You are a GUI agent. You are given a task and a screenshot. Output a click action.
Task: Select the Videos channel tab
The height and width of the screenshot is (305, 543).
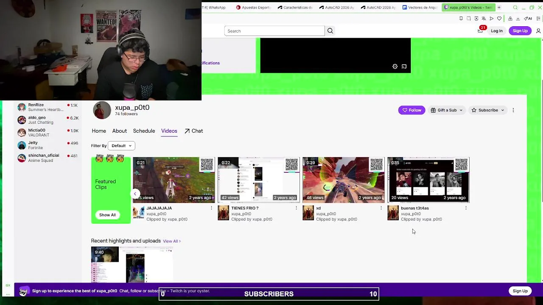coord(169,131)
